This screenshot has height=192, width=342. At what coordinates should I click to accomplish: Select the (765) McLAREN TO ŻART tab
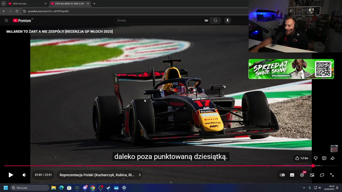(x=70, y=4)
